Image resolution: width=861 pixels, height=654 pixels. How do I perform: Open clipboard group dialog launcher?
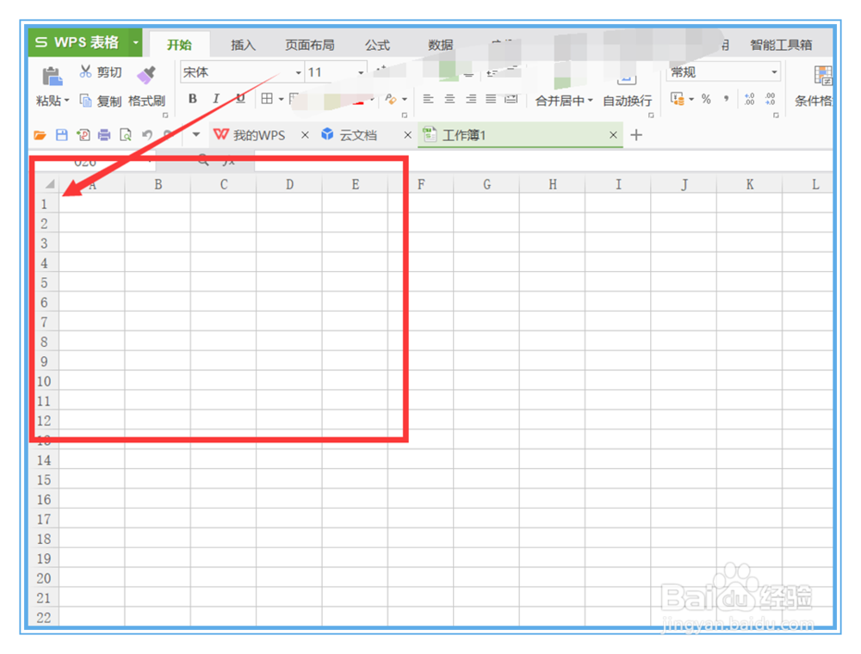pos(165,115)
